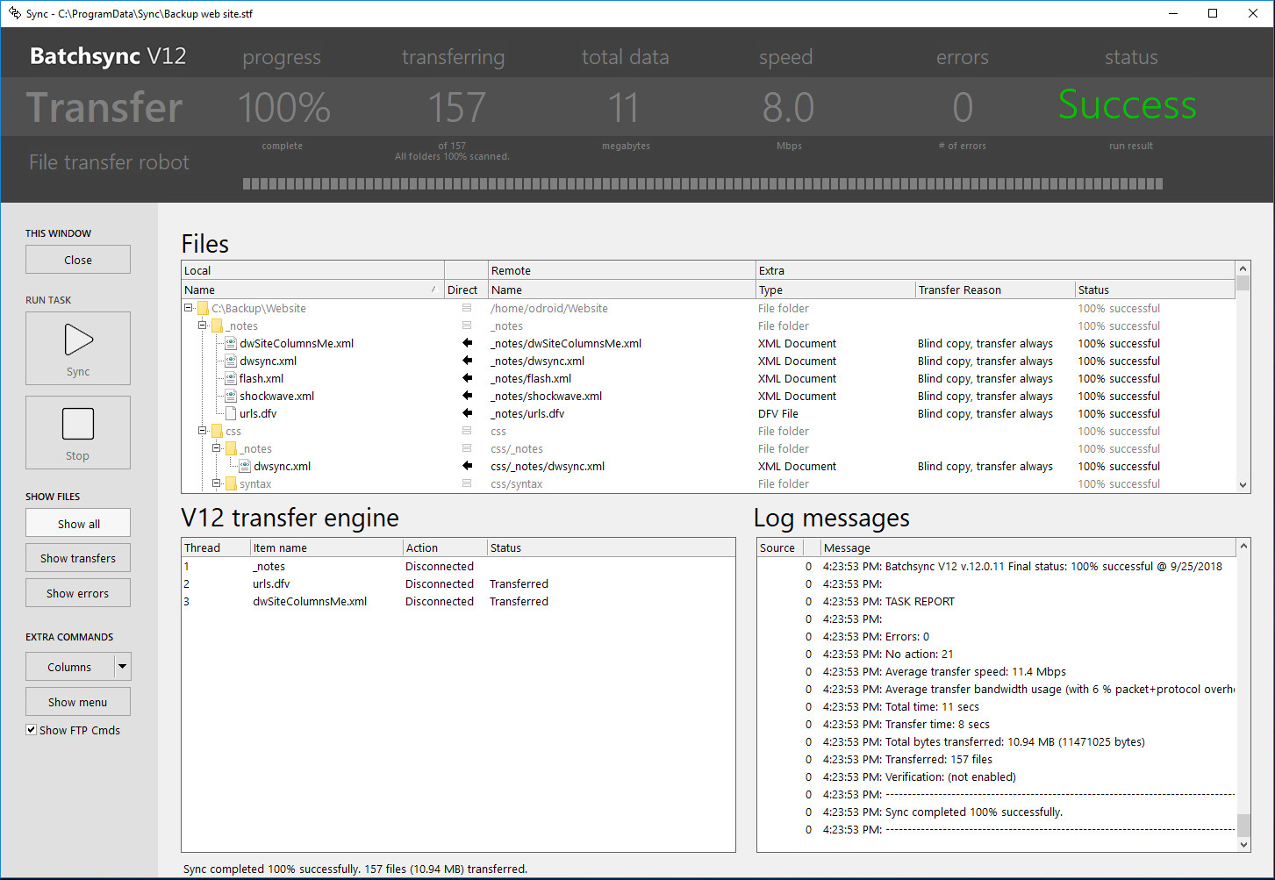The image size is (1275, 880).
Task: Select thread 2 row urls.dfv
Action: click(x=458, y=583)
